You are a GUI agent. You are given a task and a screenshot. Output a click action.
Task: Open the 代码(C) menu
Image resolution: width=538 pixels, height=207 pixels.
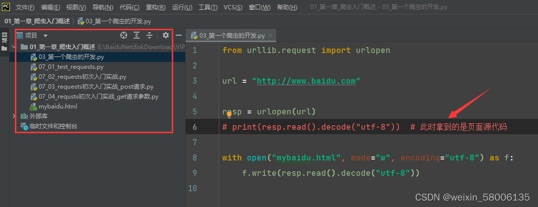click(130, 7)
